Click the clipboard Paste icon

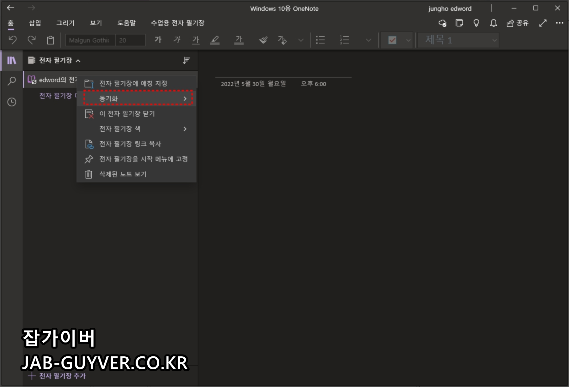coord(51,40)
